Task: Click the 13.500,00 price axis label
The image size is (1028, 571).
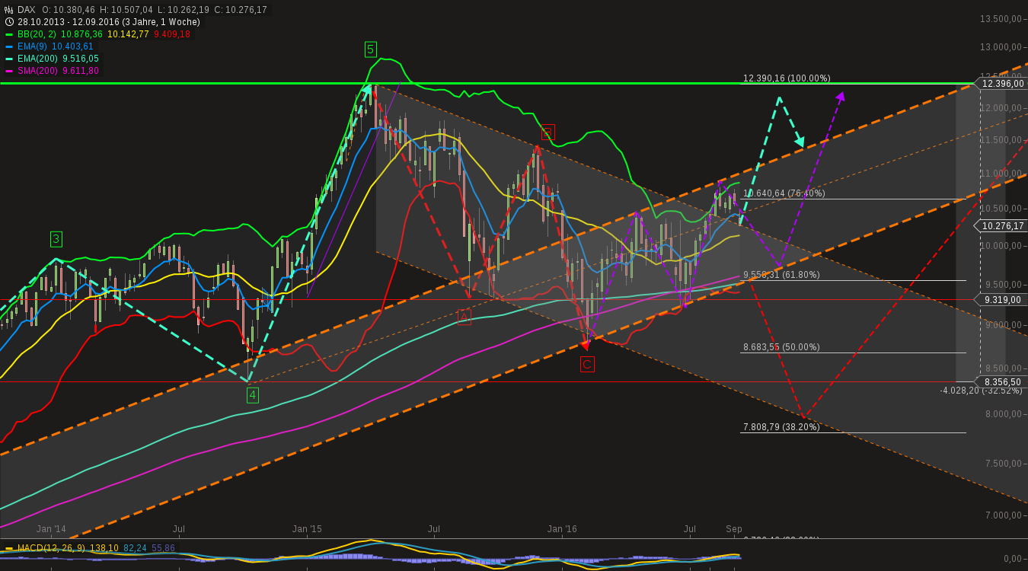Action: [1001, 19]
